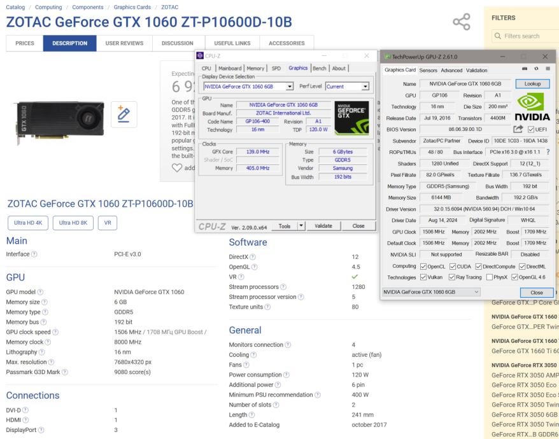Screen dimensions: 559x439
Task: Open the Computing breadcrumb link
Action: [48, 7]
